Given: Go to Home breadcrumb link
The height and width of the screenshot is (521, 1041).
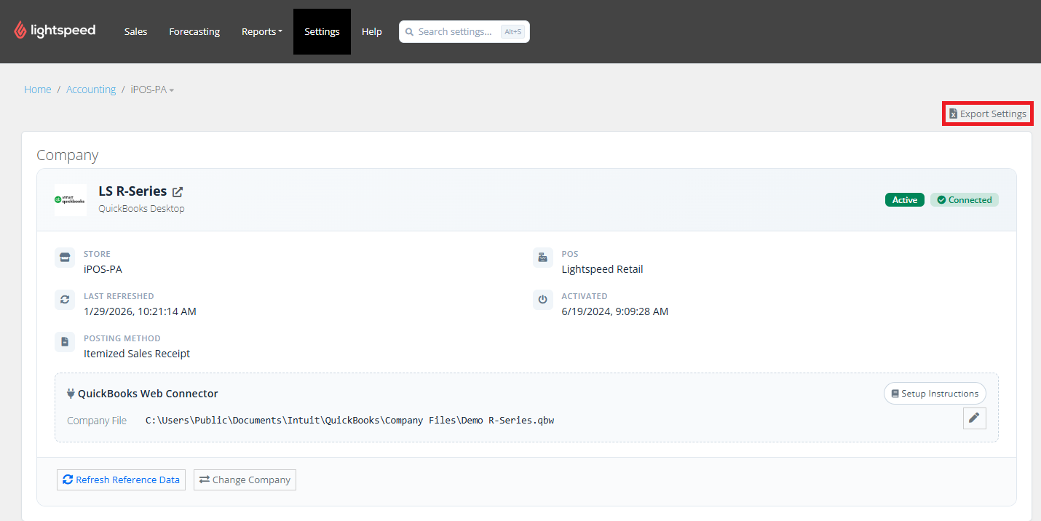Looking at the screenshot, I should pyautogui.click(x=38, y=90).
